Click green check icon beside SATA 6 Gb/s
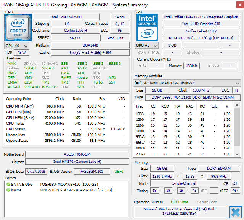This screenshot has height=220, width=244. point(8,184)
